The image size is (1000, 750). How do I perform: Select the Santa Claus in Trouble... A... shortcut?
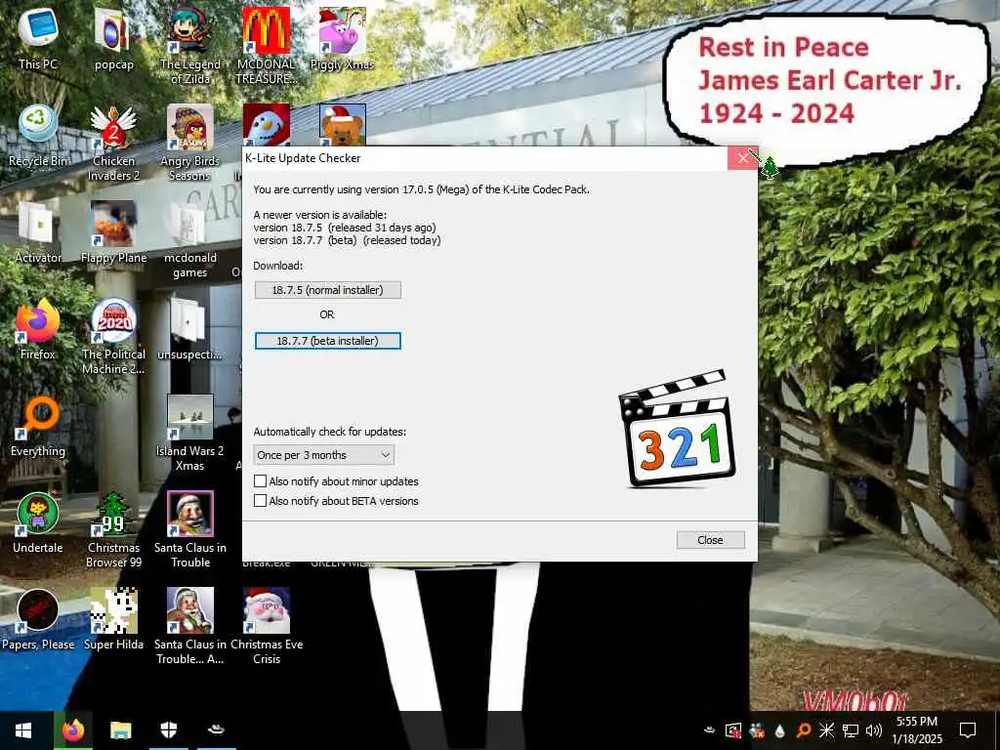[190, 626]
